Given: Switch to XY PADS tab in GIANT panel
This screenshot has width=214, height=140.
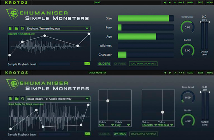Looking at the screenshot, I should (x=120, y=63).
